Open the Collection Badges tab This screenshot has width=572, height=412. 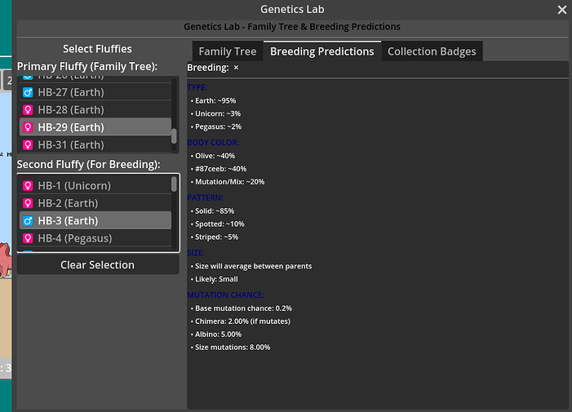432,51
